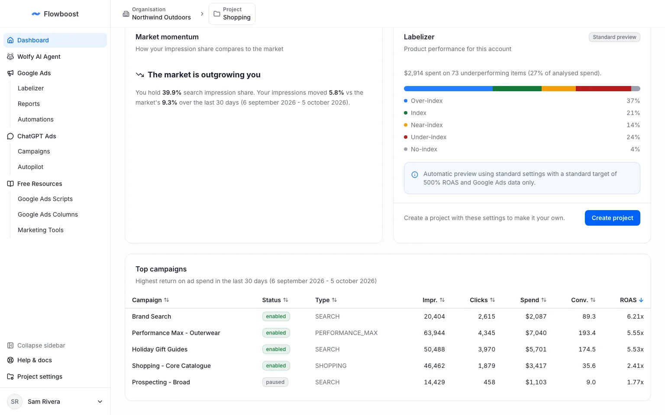Sort table by Conv. column

tap(584, 300)
